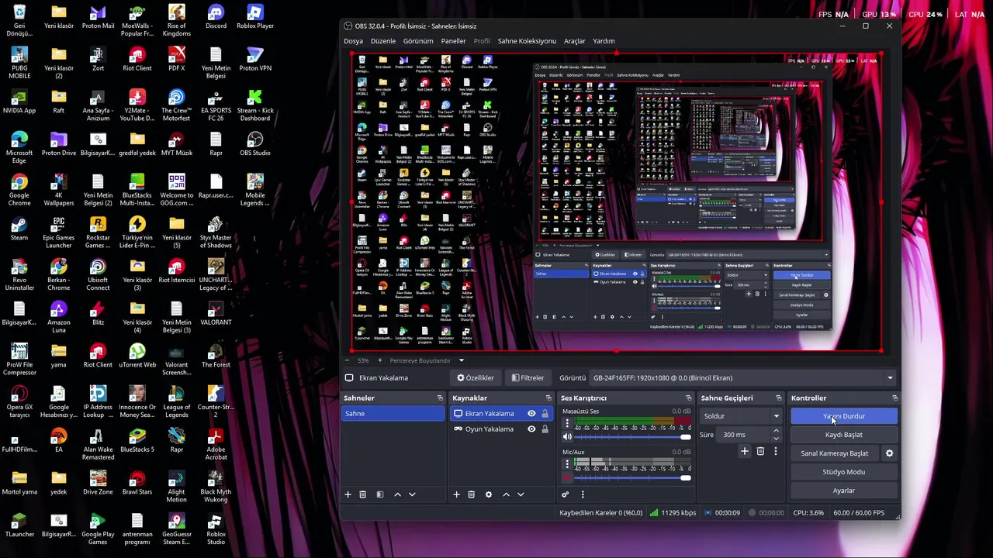
Task: Open the Sahne Koleksiyonu menu
Action: point(527,41)
